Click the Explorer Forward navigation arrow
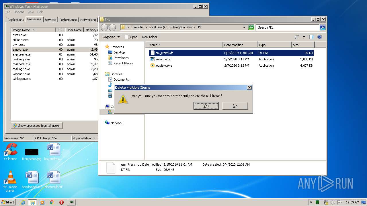The height and width of the screenshot is (206, 367). pyautogui.click(x=112, y=27)
